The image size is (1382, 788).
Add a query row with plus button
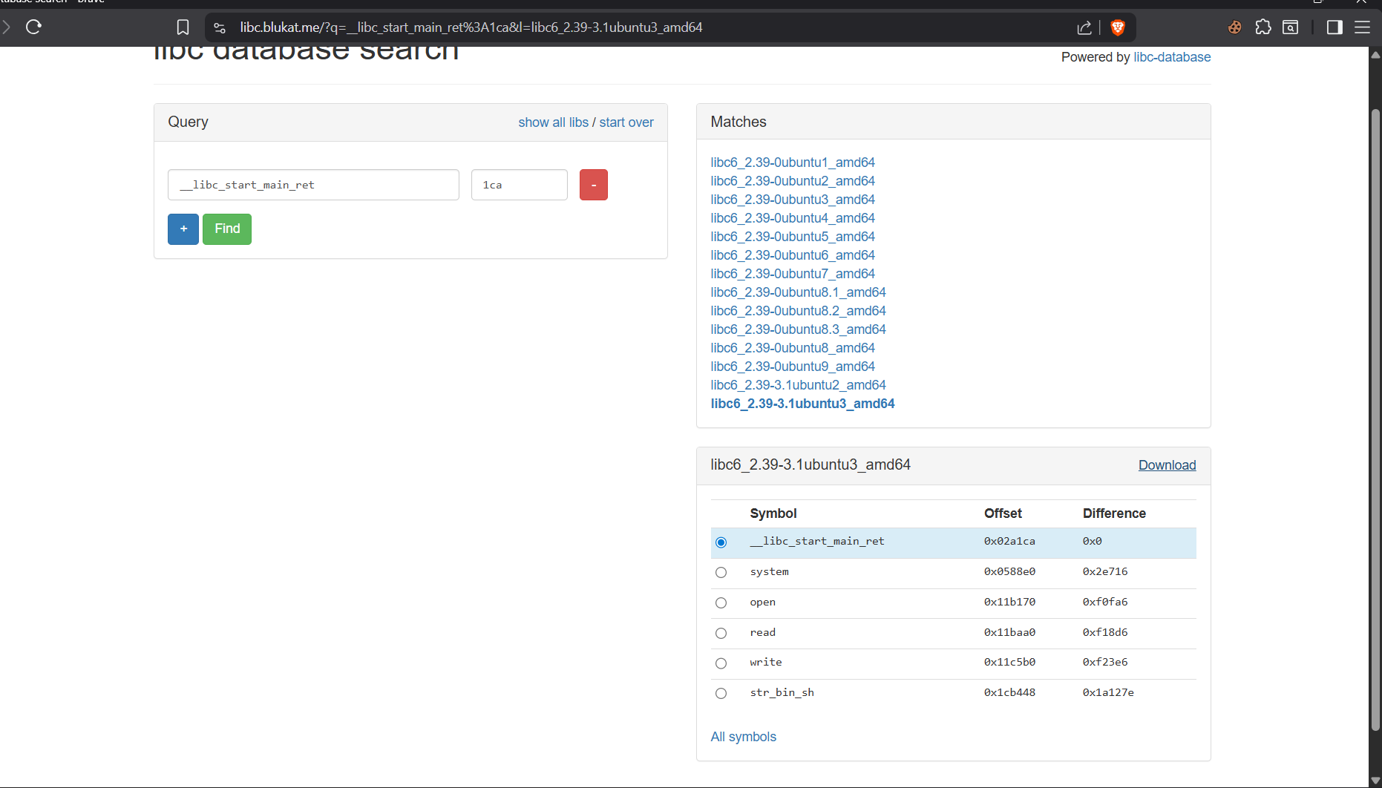point(183,229)
